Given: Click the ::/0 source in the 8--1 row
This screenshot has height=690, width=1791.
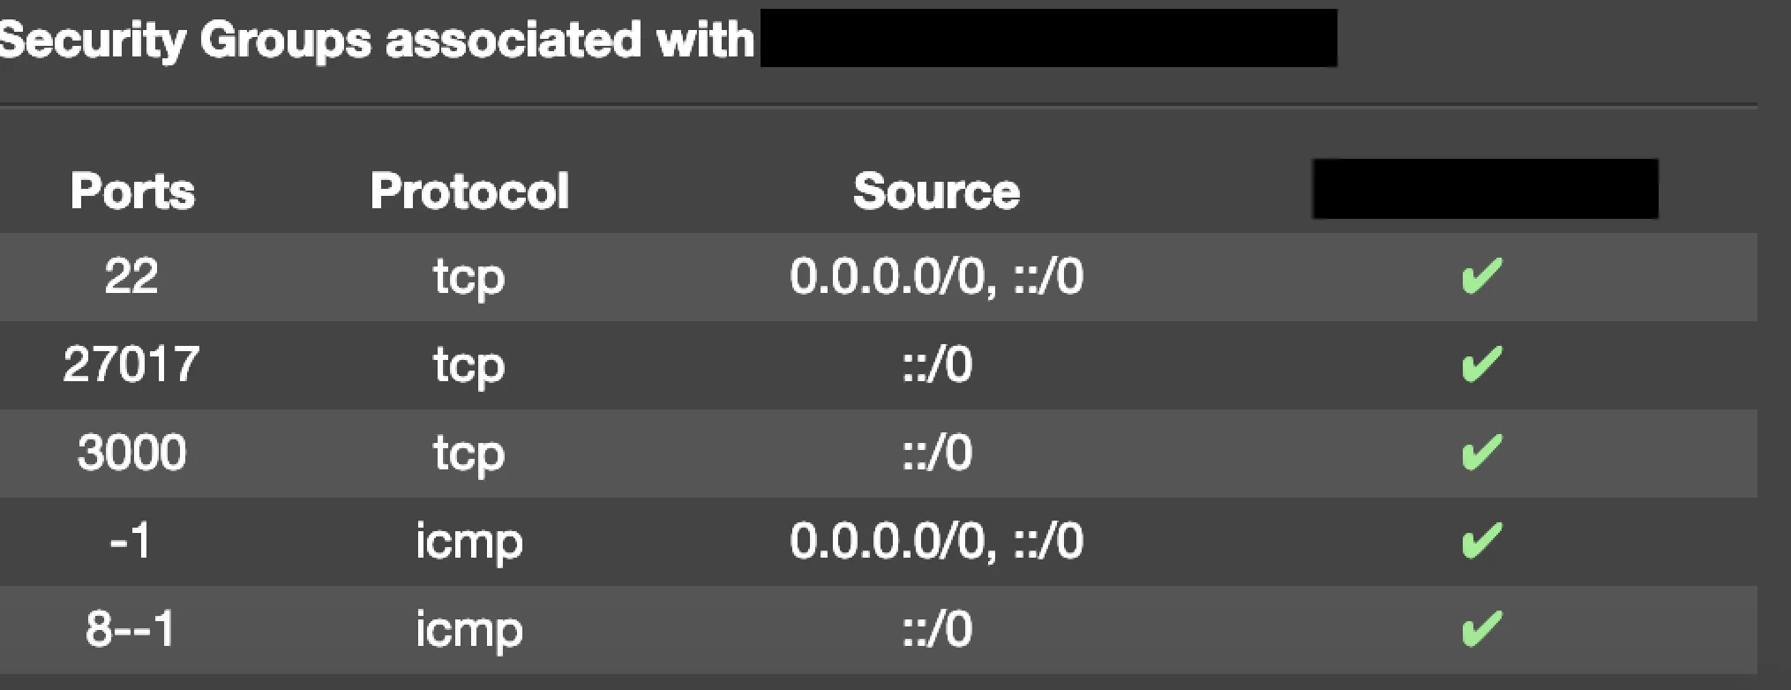Looking at the screenshot, I should tap(937, 629).
